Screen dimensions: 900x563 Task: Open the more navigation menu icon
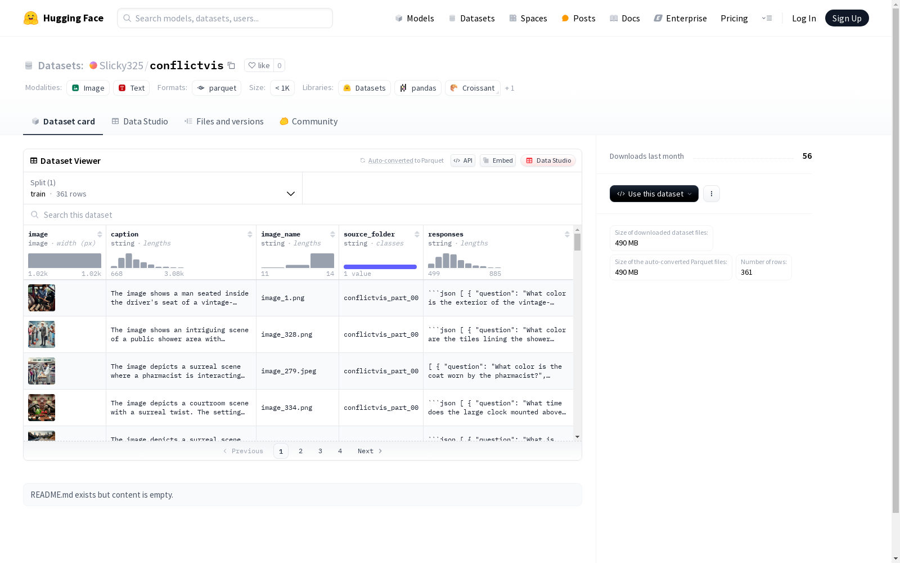point(767,18)
